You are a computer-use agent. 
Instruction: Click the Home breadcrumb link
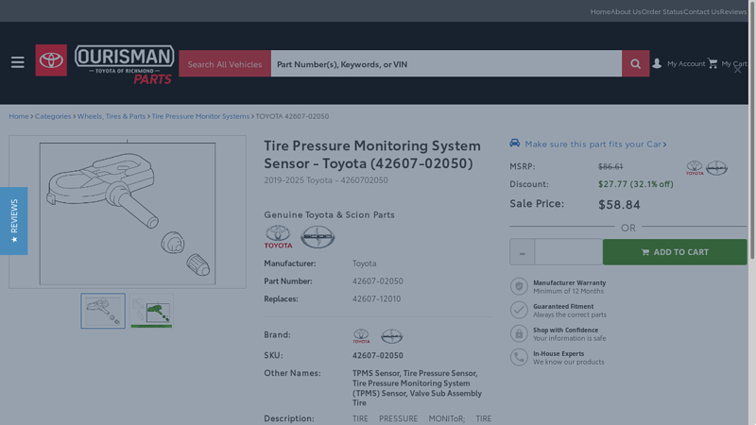[19, 116]
